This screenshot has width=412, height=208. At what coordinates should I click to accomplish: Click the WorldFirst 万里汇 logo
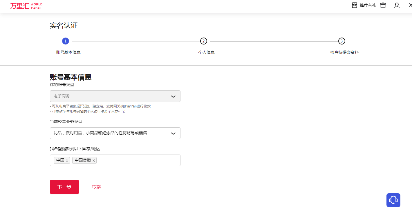tap(26, 6)
